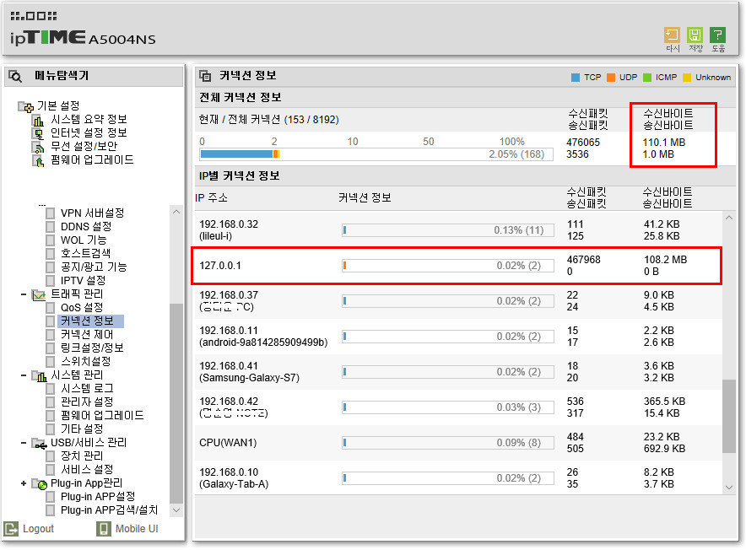
Task: Click the 인터넷 설정 정보 icon
Action: (38, 133)
